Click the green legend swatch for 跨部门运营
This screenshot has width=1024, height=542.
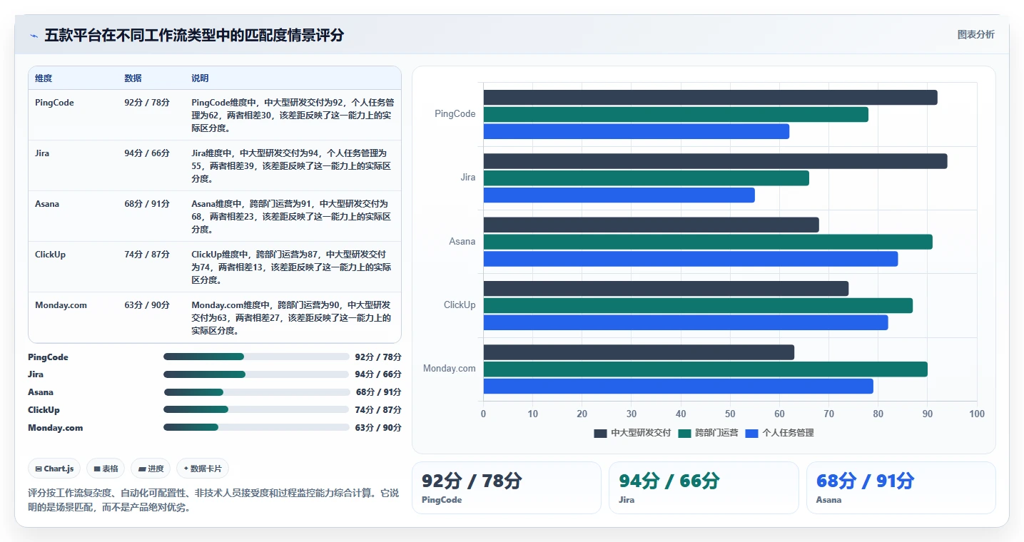685,433
